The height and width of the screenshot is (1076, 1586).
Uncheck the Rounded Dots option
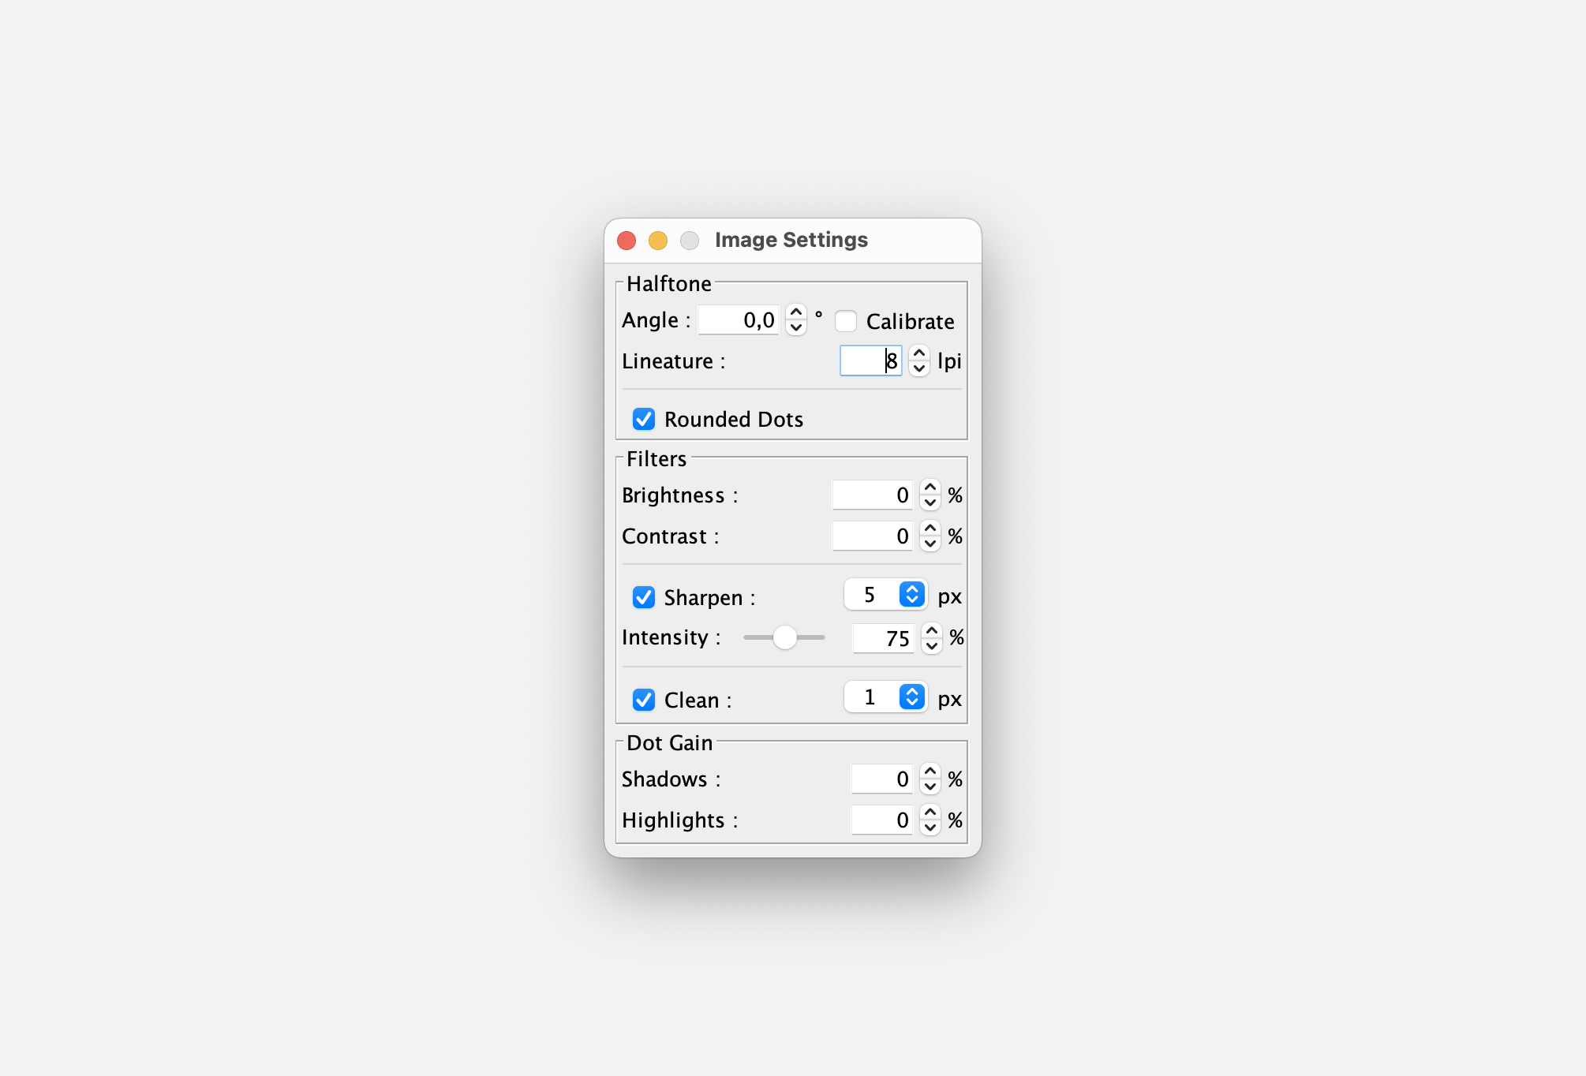(x=644, y=419)
